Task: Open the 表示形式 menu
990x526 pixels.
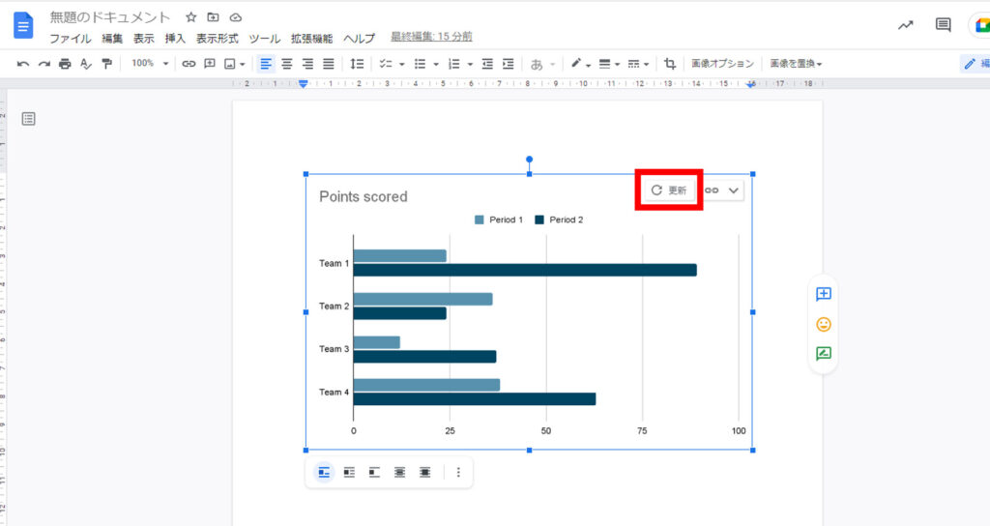Action: point(218,39)
